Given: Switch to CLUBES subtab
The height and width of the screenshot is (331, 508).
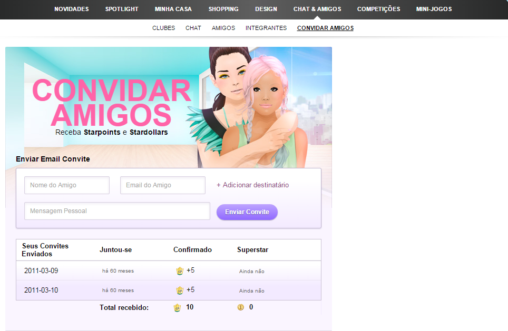Looking at the screenshot, I should (163, 28).
